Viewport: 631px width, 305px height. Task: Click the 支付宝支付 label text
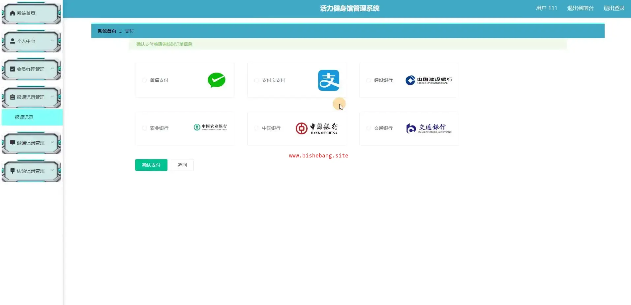pyautogui.click(x=274, y=80)
